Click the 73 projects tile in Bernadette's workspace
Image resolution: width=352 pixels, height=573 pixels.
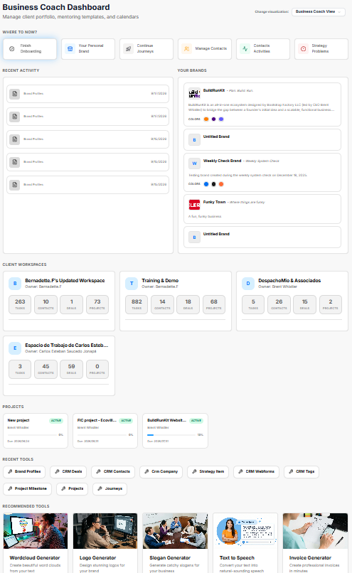97,304
